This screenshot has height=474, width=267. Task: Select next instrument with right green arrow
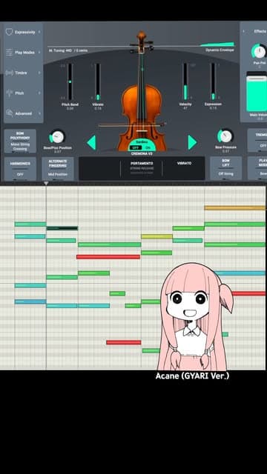pyautogui.click(x=192, y=142)
